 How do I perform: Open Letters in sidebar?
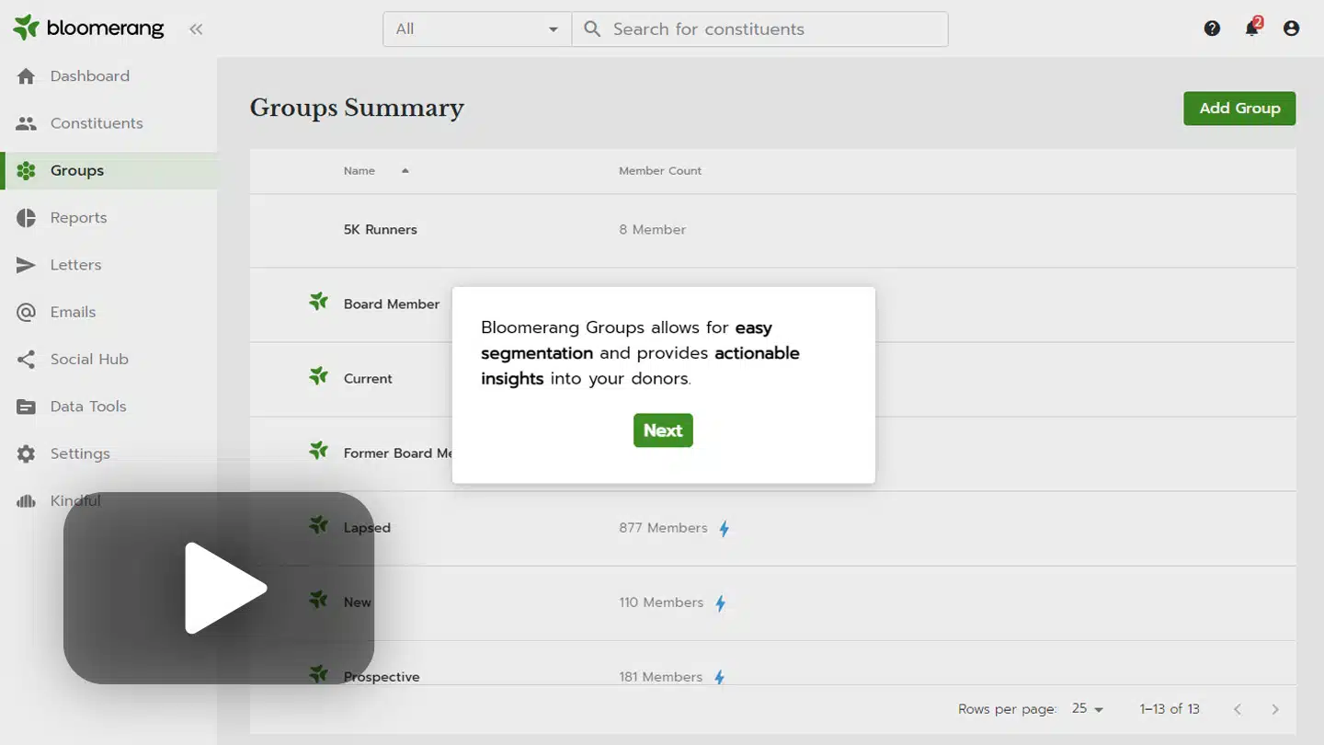click(x=76, y=265)
